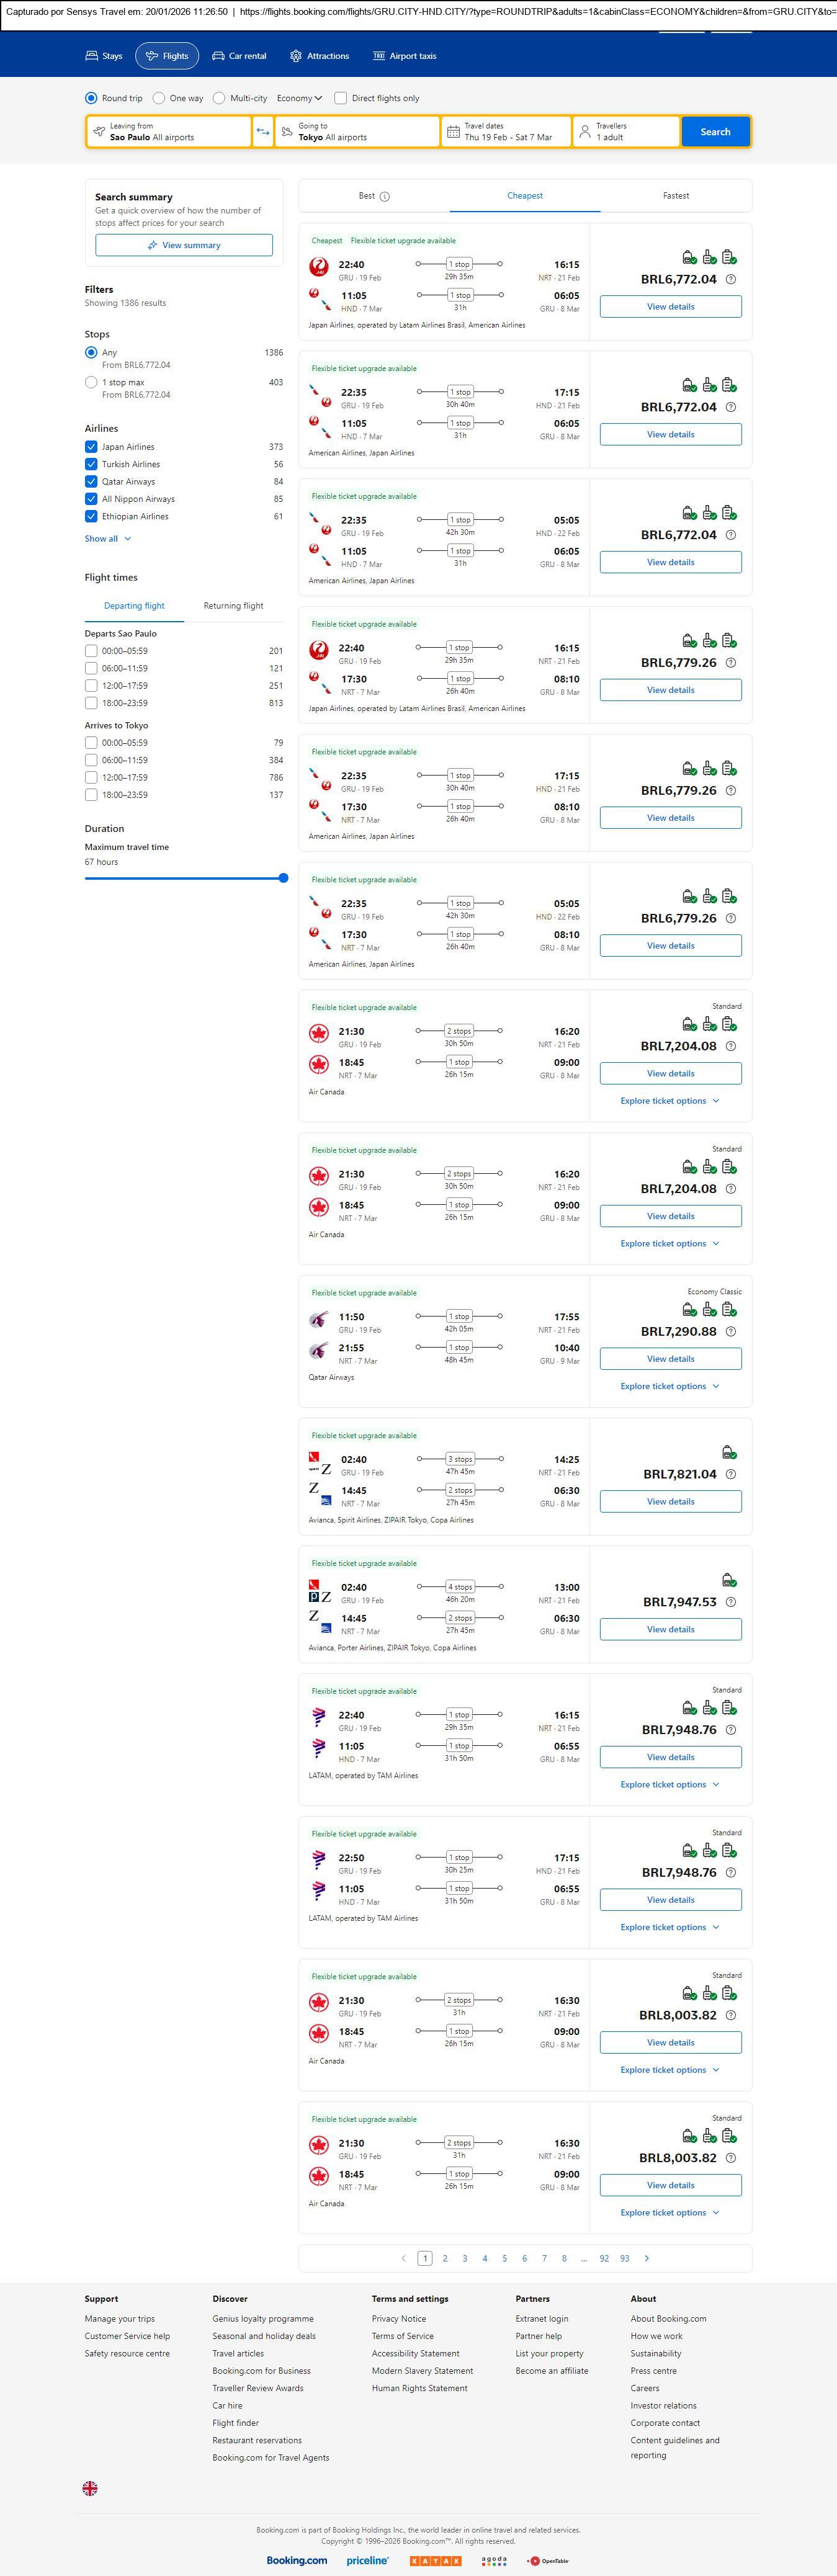The width and height of the screenshot is (837, 2576).
Task: Click the Car rental car icon
Action: tap(218, 56)
